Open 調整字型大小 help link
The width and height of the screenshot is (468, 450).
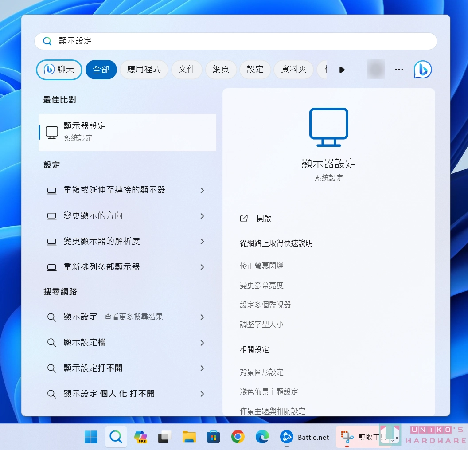point(261,324)
